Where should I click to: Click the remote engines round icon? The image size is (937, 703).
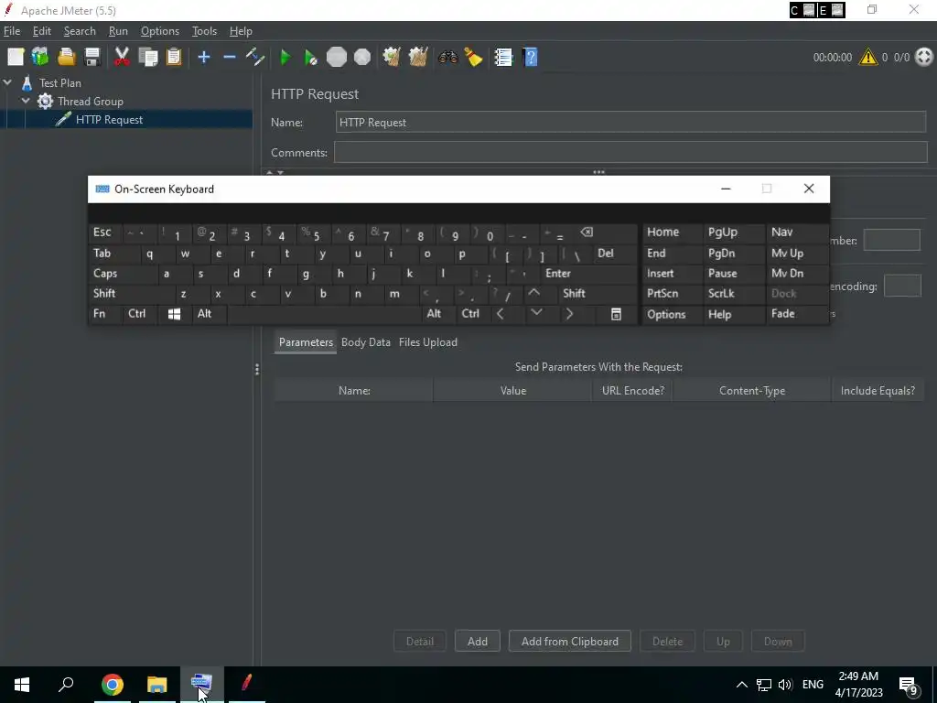[x=924, y=58]
